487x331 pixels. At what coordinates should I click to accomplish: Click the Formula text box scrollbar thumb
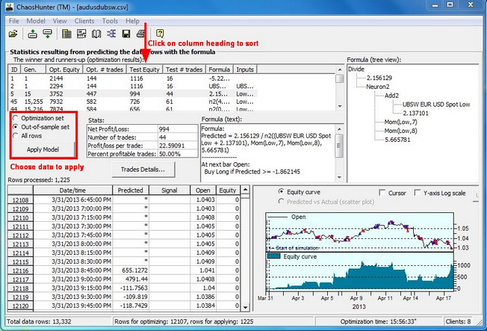tap(339, 146)
